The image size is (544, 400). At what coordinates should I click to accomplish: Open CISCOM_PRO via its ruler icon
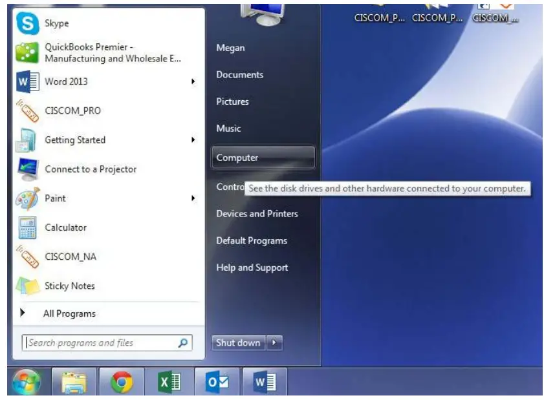pos(27,111)
